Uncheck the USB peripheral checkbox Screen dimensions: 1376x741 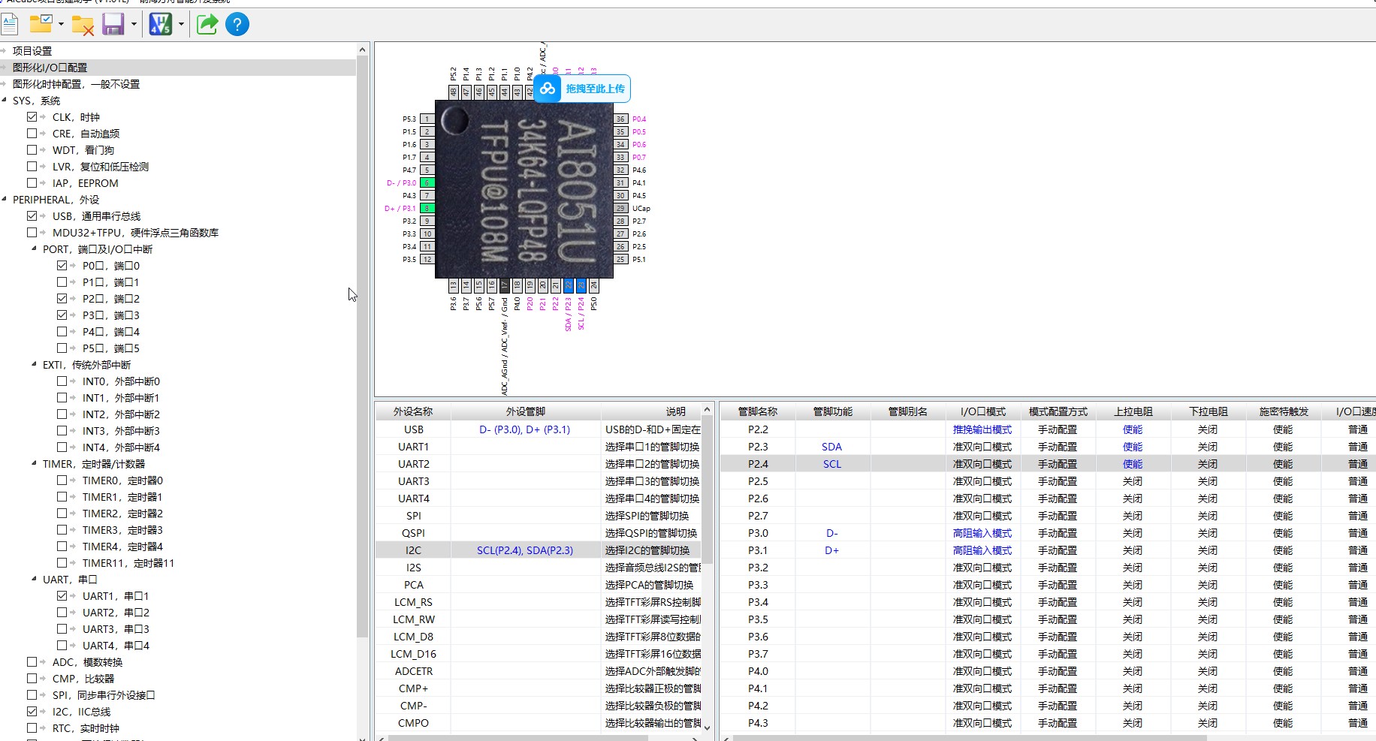tap(32, 216)
